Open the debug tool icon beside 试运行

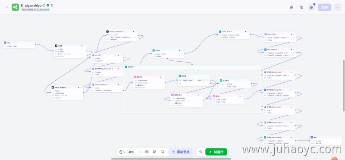(201, 152)
